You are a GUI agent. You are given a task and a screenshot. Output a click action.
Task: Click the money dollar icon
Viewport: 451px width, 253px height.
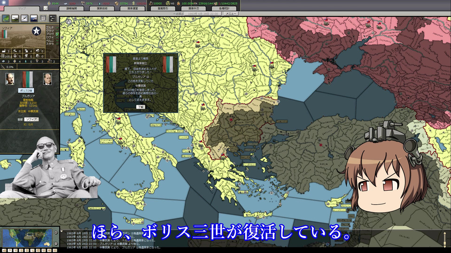(x=133, y=3)
